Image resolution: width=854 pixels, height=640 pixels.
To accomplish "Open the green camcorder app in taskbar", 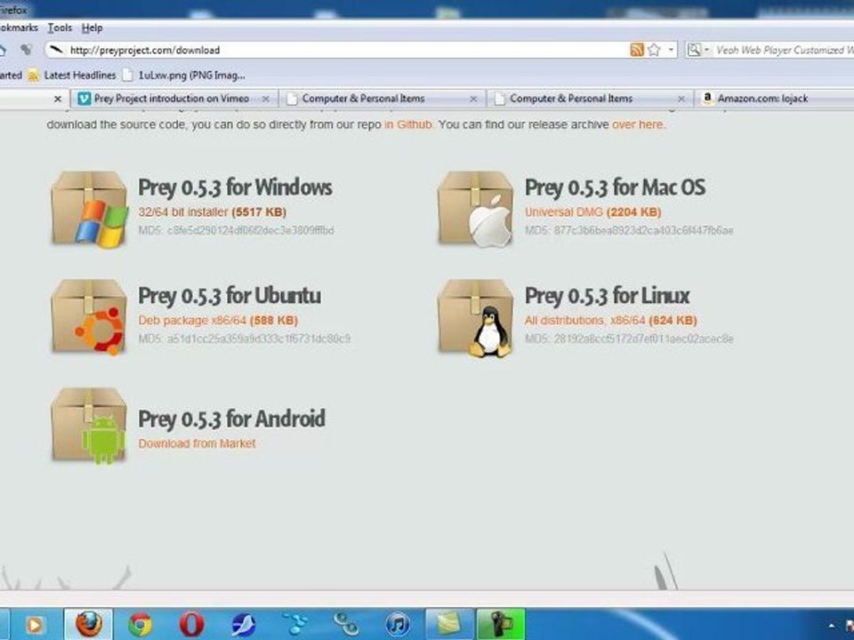I will (x=501, y=624).
